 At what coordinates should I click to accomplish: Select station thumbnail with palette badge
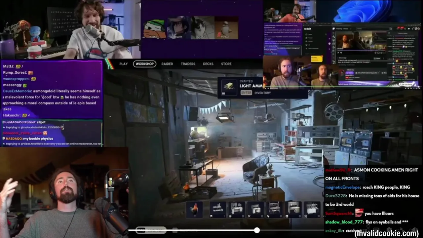click(275, 210)
